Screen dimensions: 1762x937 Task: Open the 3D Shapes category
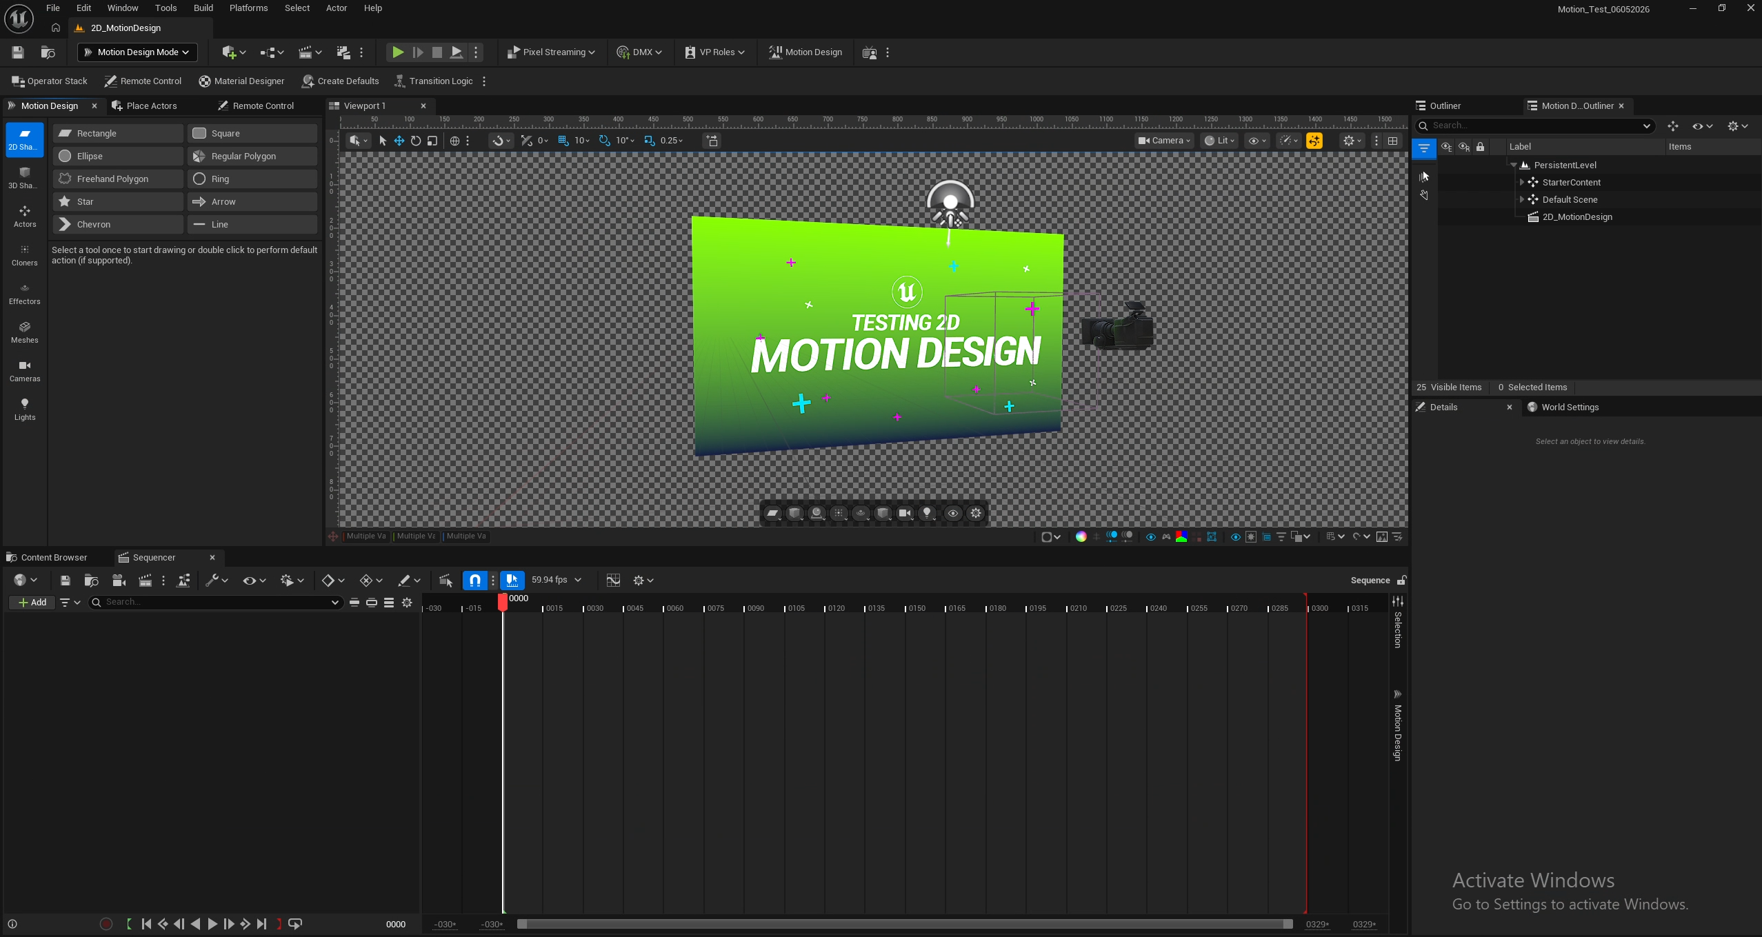(25, 178)
